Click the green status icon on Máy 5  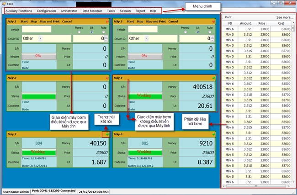[107, 134]
